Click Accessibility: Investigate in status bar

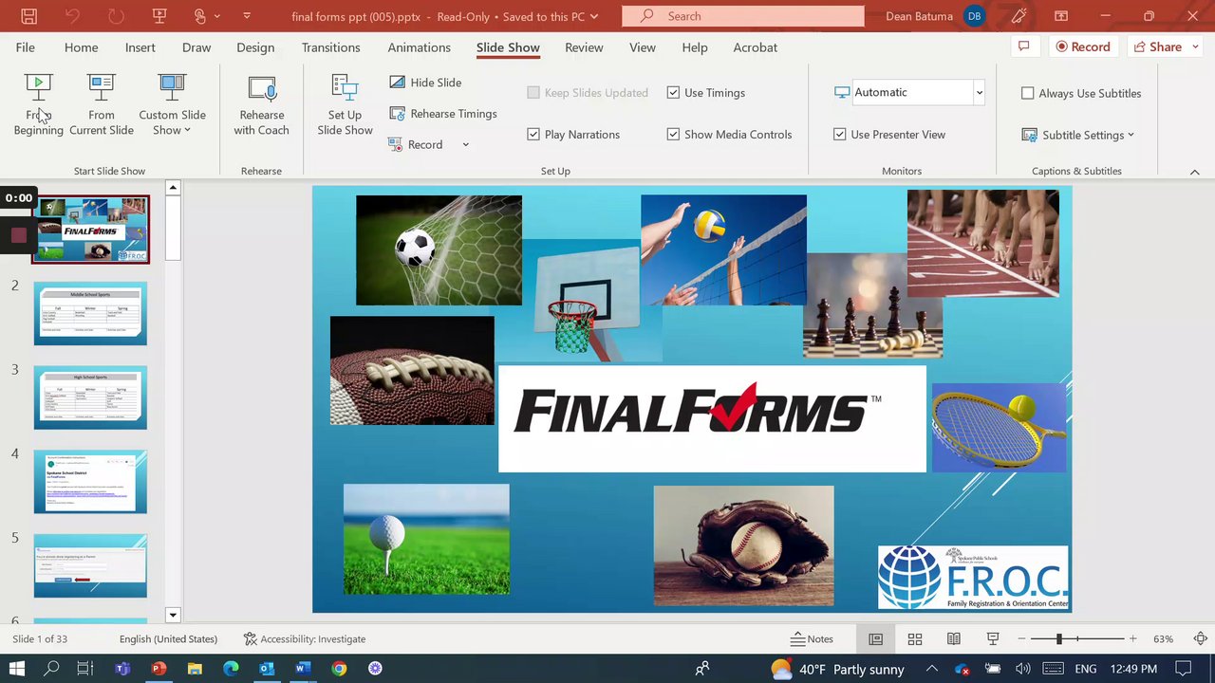point(305,639)
